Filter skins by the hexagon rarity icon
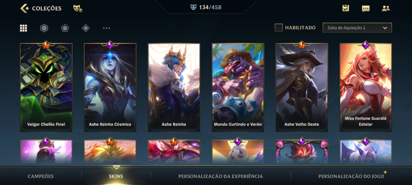This screenshot has width=412, height=185. coord(44,28)
